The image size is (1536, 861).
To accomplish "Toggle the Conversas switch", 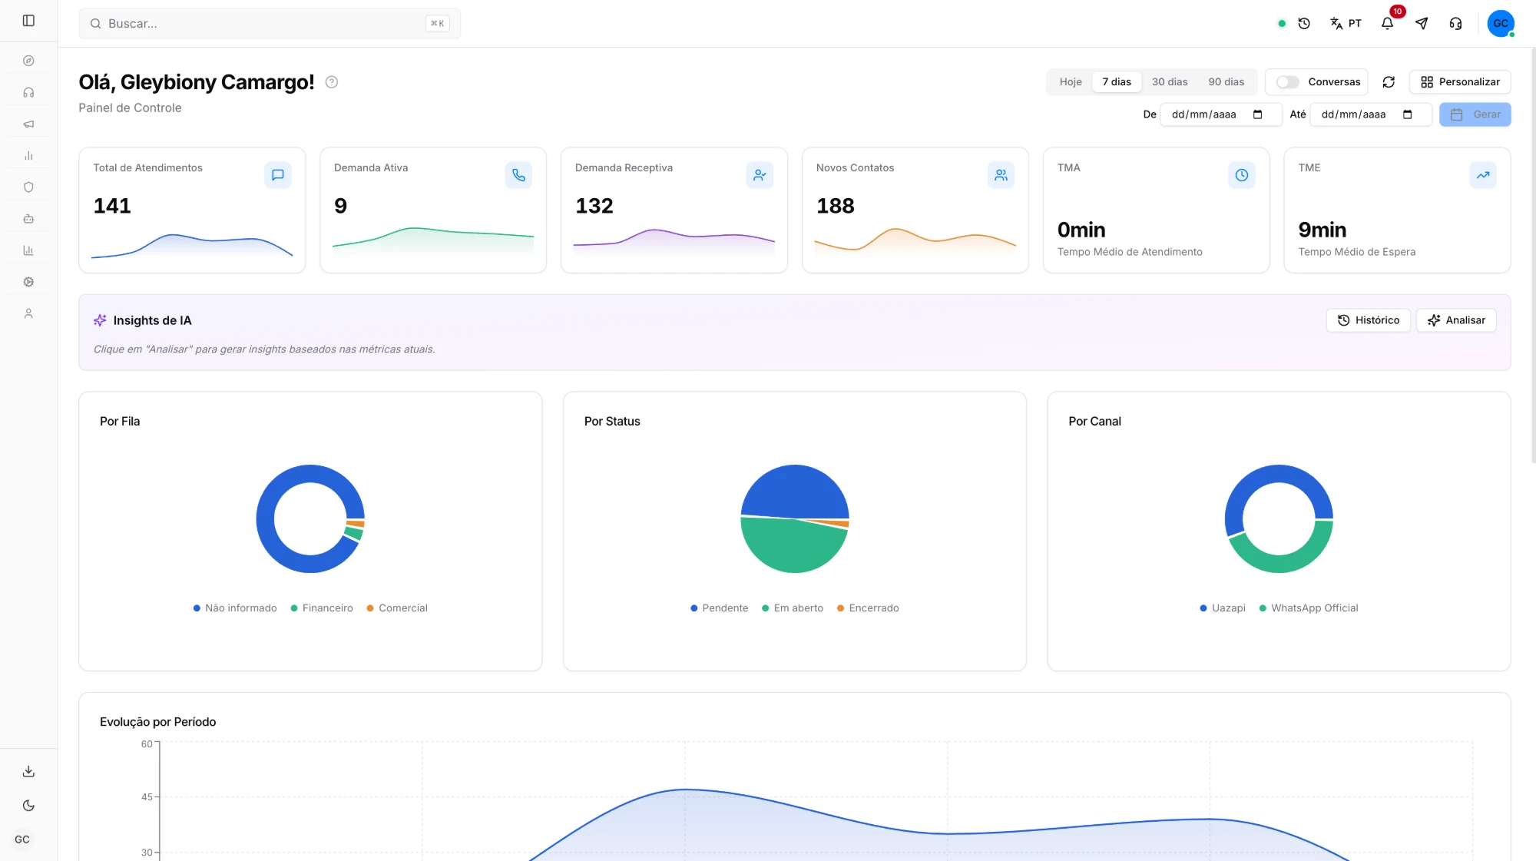I will pos(1288,82).
